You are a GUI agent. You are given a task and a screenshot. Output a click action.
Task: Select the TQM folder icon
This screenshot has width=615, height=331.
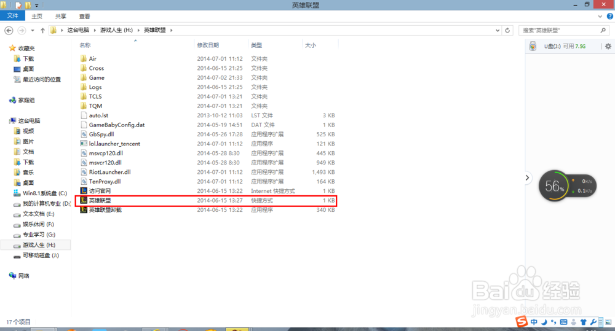coord(84,106)
